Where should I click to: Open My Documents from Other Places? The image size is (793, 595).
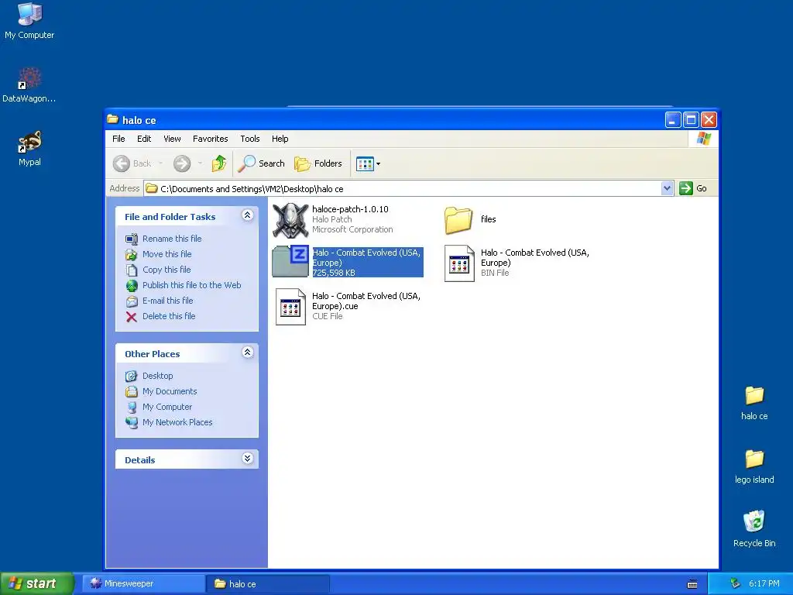[170, 391]
